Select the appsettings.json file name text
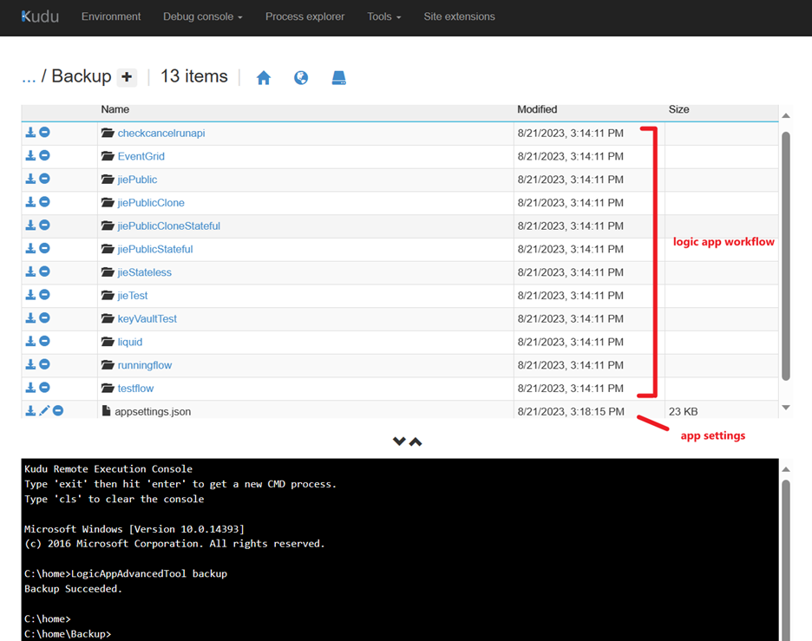The height and width of the screenshot is (641, 812). pos(153,412)
